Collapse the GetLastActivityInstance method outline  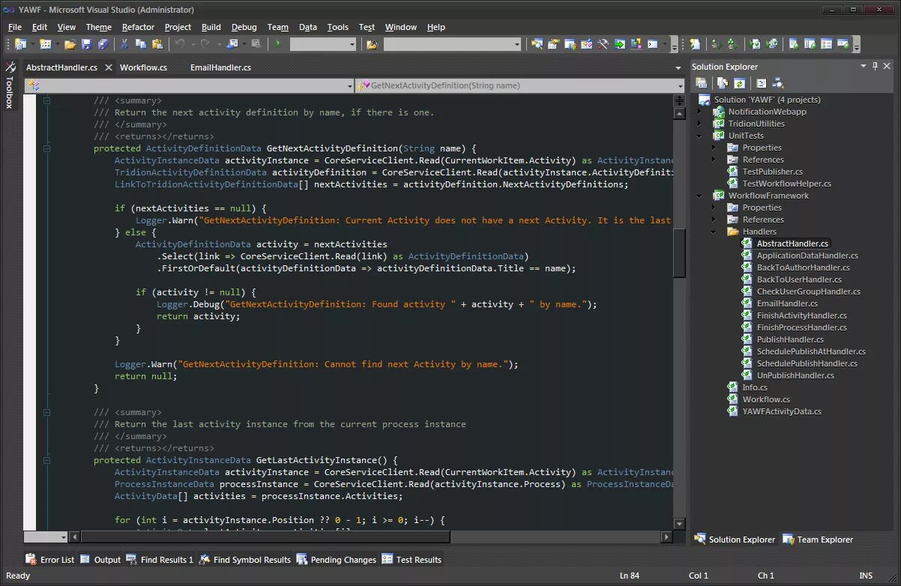(46, 460)
